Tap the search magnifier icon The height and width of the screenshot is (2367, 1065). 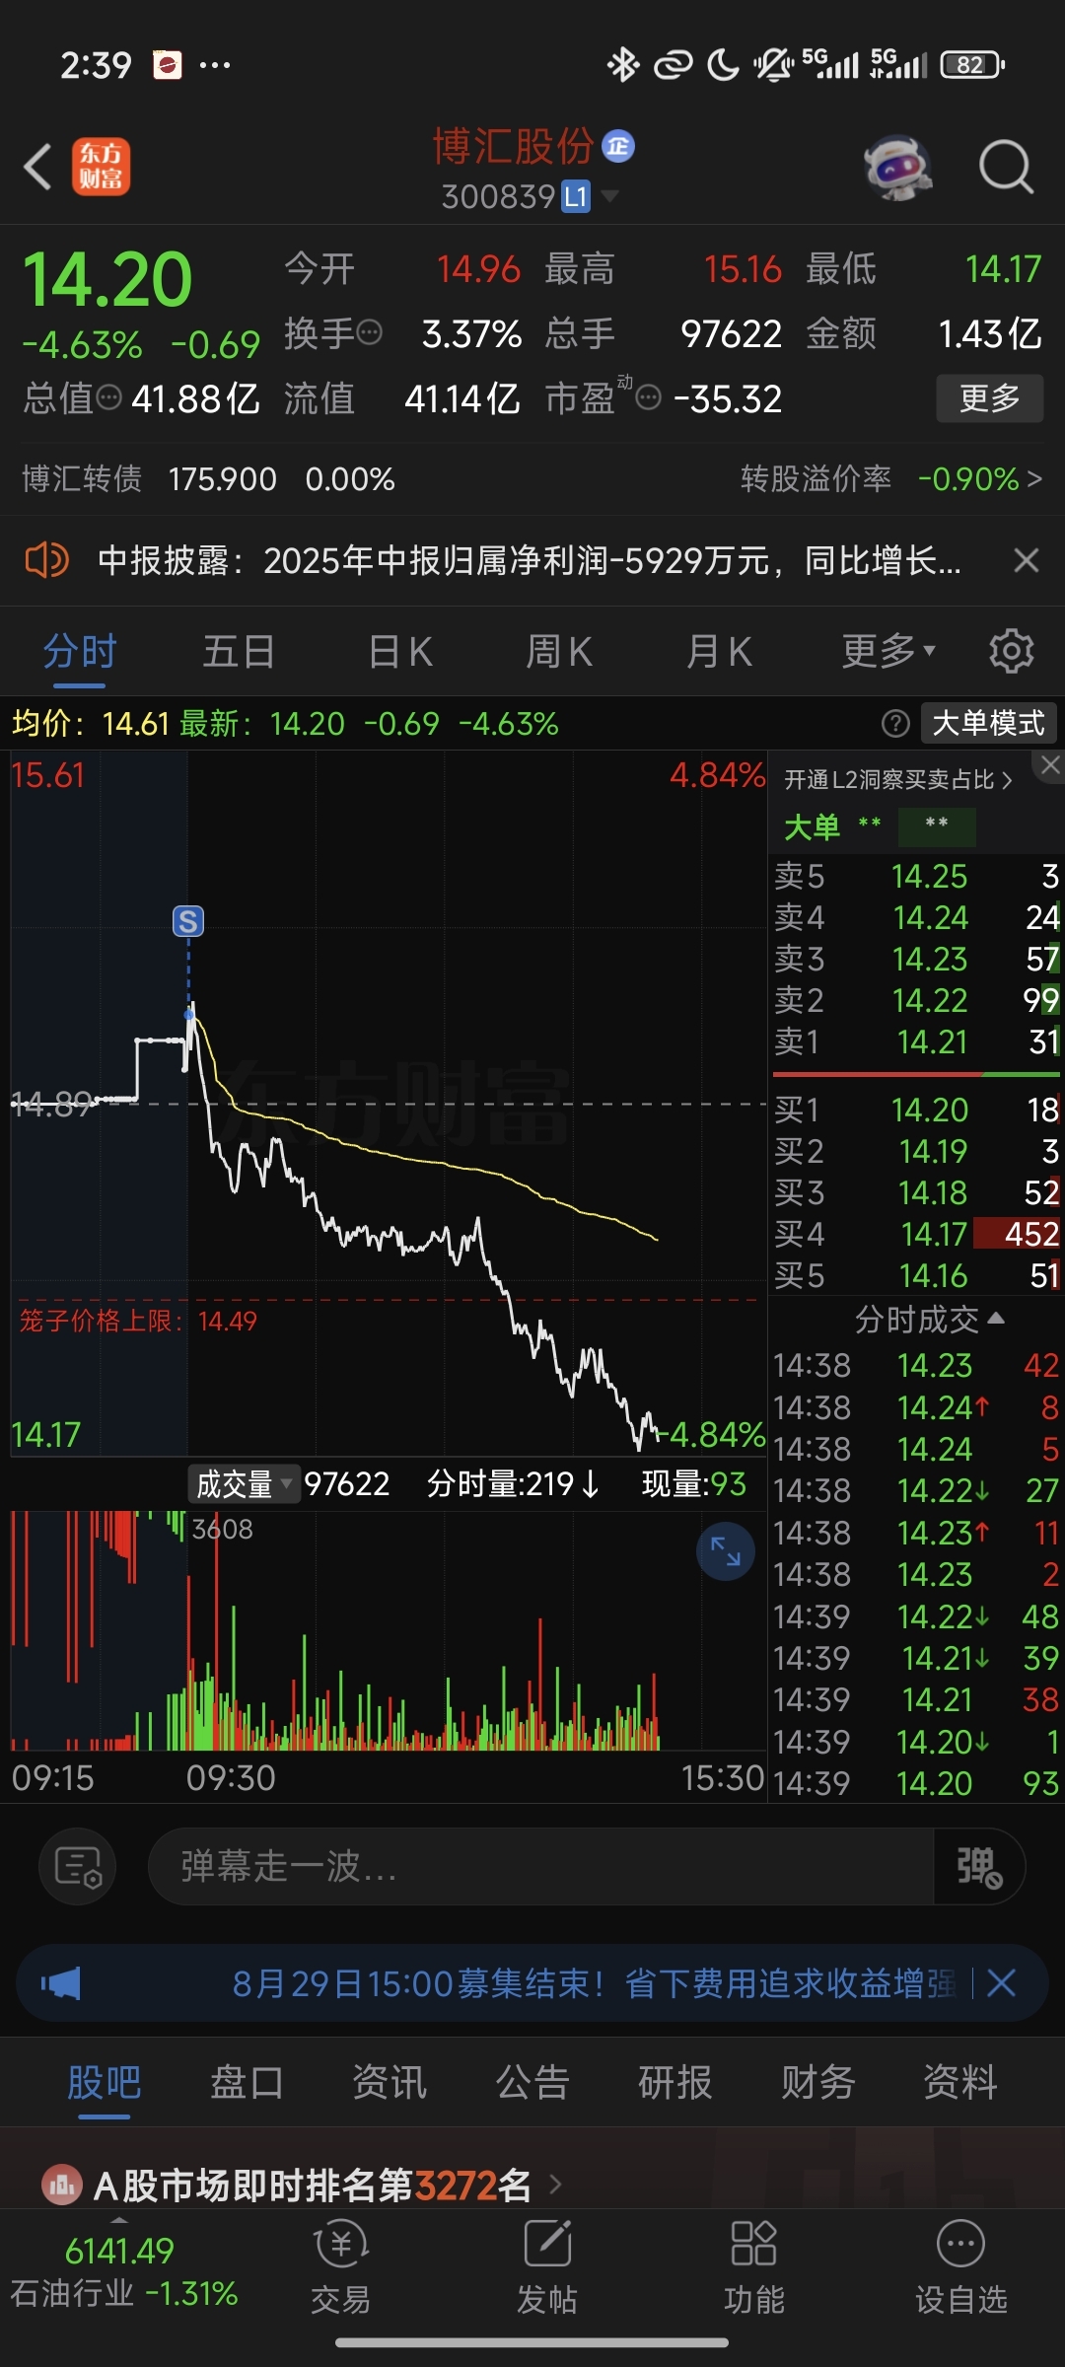1006,167
